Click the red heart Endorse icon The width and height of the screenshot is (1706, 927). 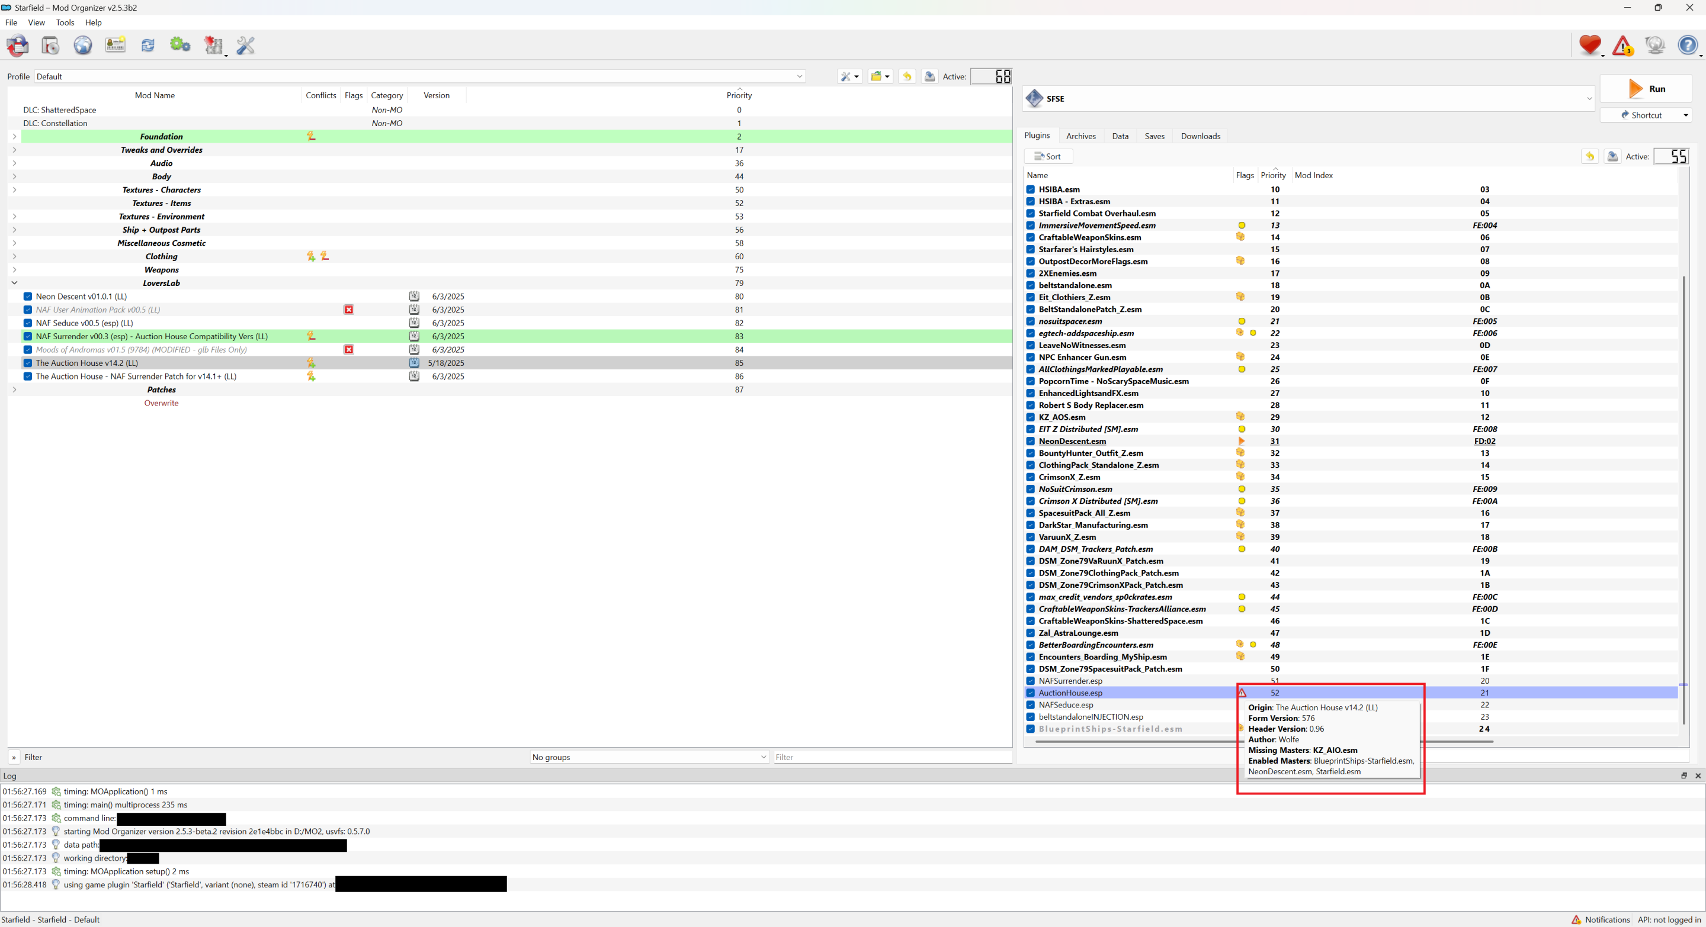1589,45
